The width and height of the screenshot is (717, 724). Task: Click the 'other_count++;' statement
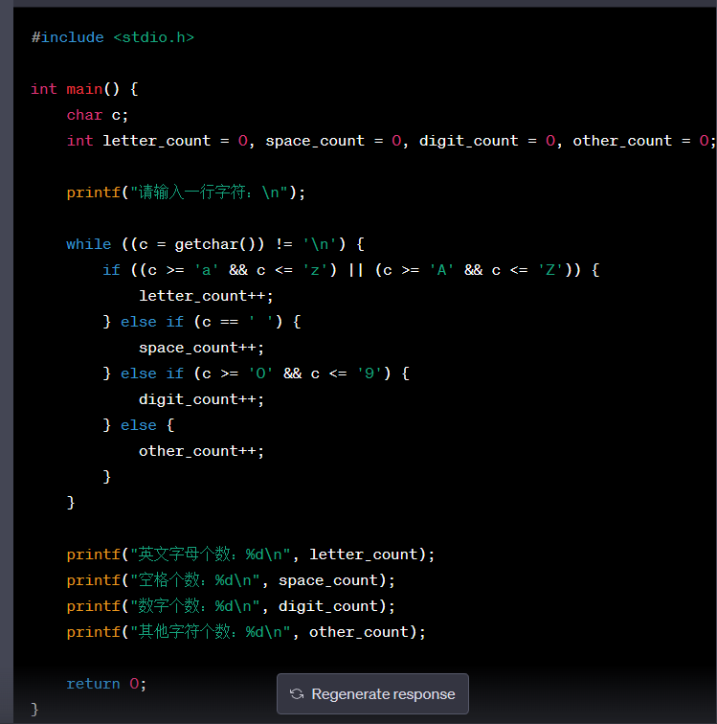[202, 451]
